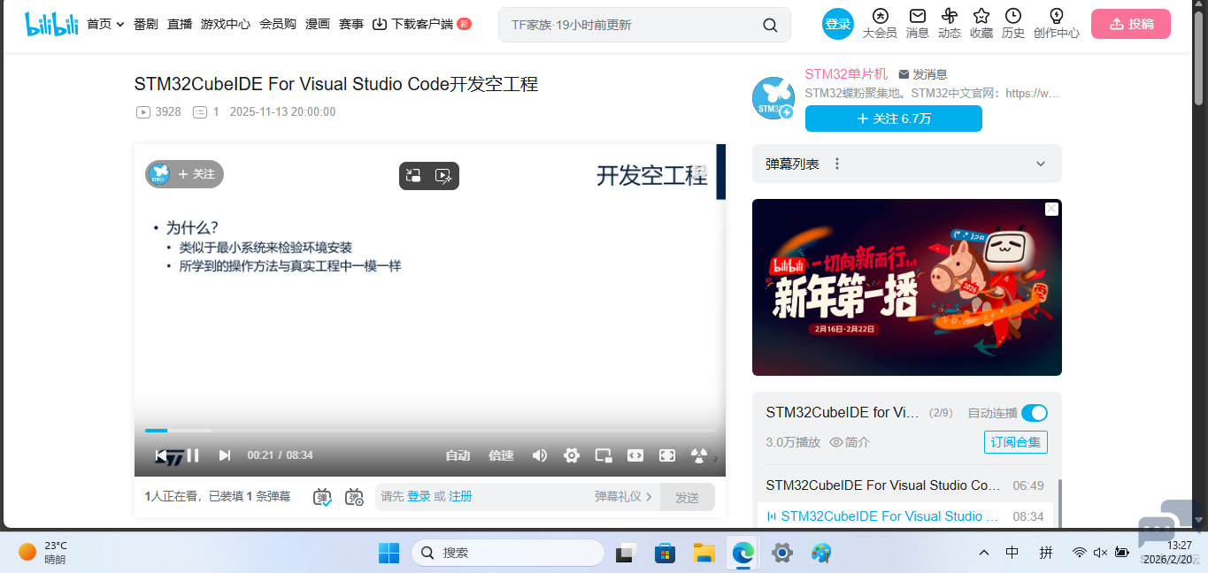The height and width of the screenshot is (573, 1208).
Task: Disable the 自动连播 autoplay switch
Action: (x=1034, y=412)
